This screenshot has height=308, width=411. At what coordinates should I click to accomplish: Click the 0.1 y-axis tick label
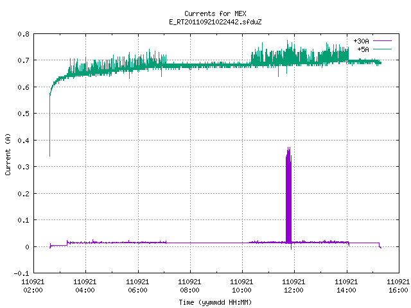point(23,220)
